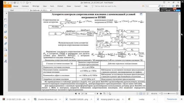Open the Form ribbon tab
This screenshot has width=184, height=103.
point(52,6)
